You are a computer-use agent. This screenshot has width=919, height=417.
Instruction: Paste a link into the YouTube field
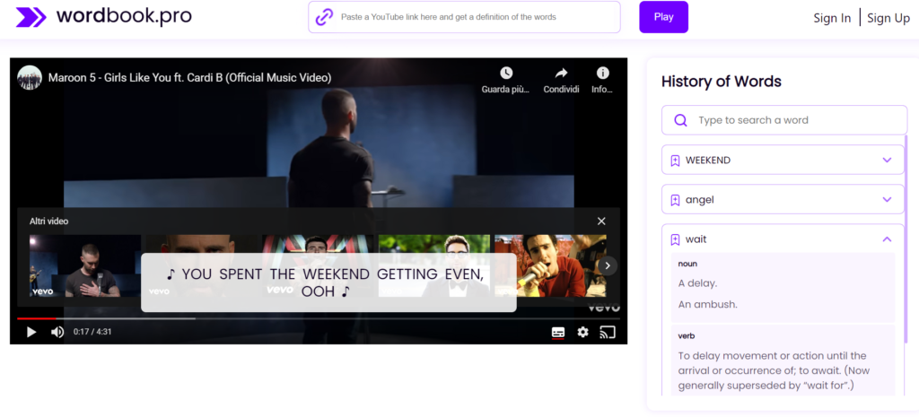coord(464,17)
